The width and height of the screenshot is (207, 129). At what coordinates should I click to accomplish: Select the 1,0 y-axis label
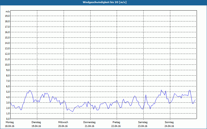tap(8, 114)
